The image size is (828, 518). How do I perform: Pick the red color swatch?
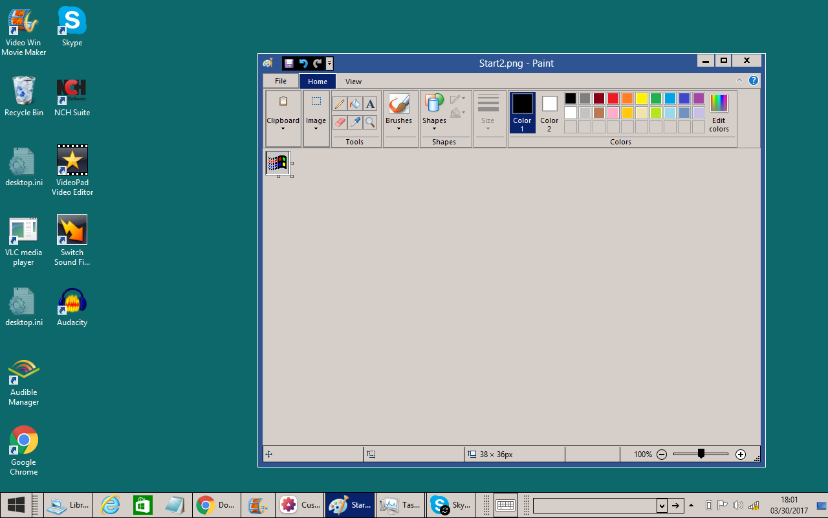coord(613,98)
